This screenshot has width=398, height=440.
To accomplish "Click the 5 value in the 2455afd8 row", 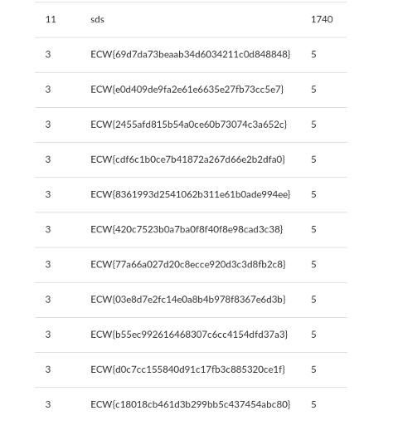I will pos(313,125).
